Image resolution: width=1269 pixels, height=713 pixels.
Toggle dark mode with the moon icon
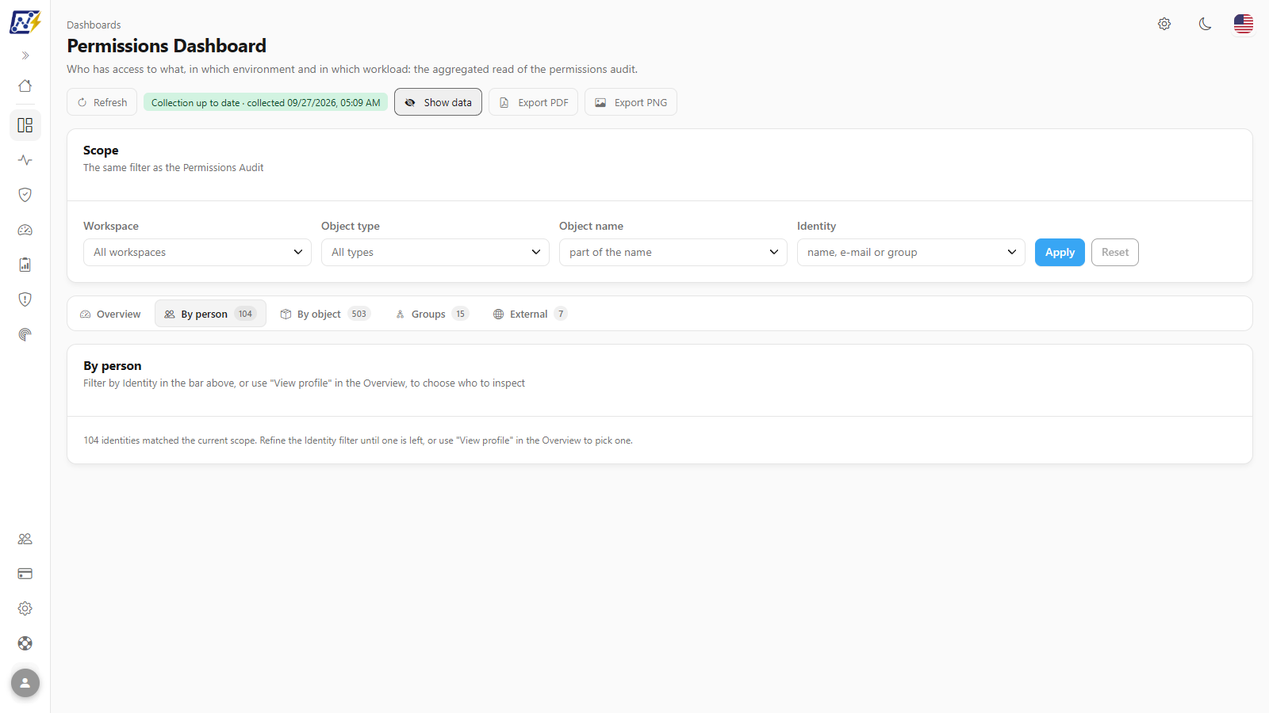pos(1205,24)
